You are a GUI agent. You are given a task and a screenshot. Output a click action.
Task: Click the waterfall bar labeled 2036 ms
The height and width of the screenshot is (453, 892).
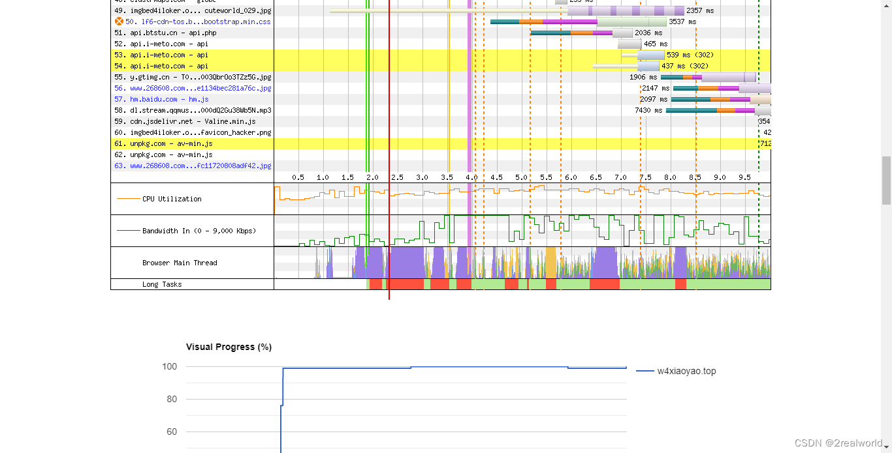pos(581,33)
